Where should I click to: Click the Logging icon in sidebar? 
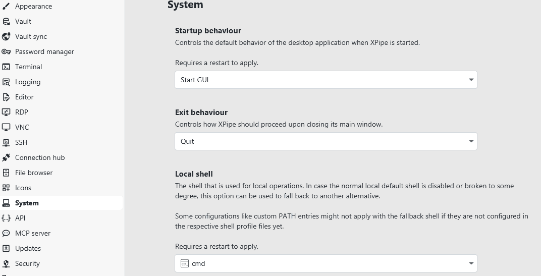[x=6, y=82]
